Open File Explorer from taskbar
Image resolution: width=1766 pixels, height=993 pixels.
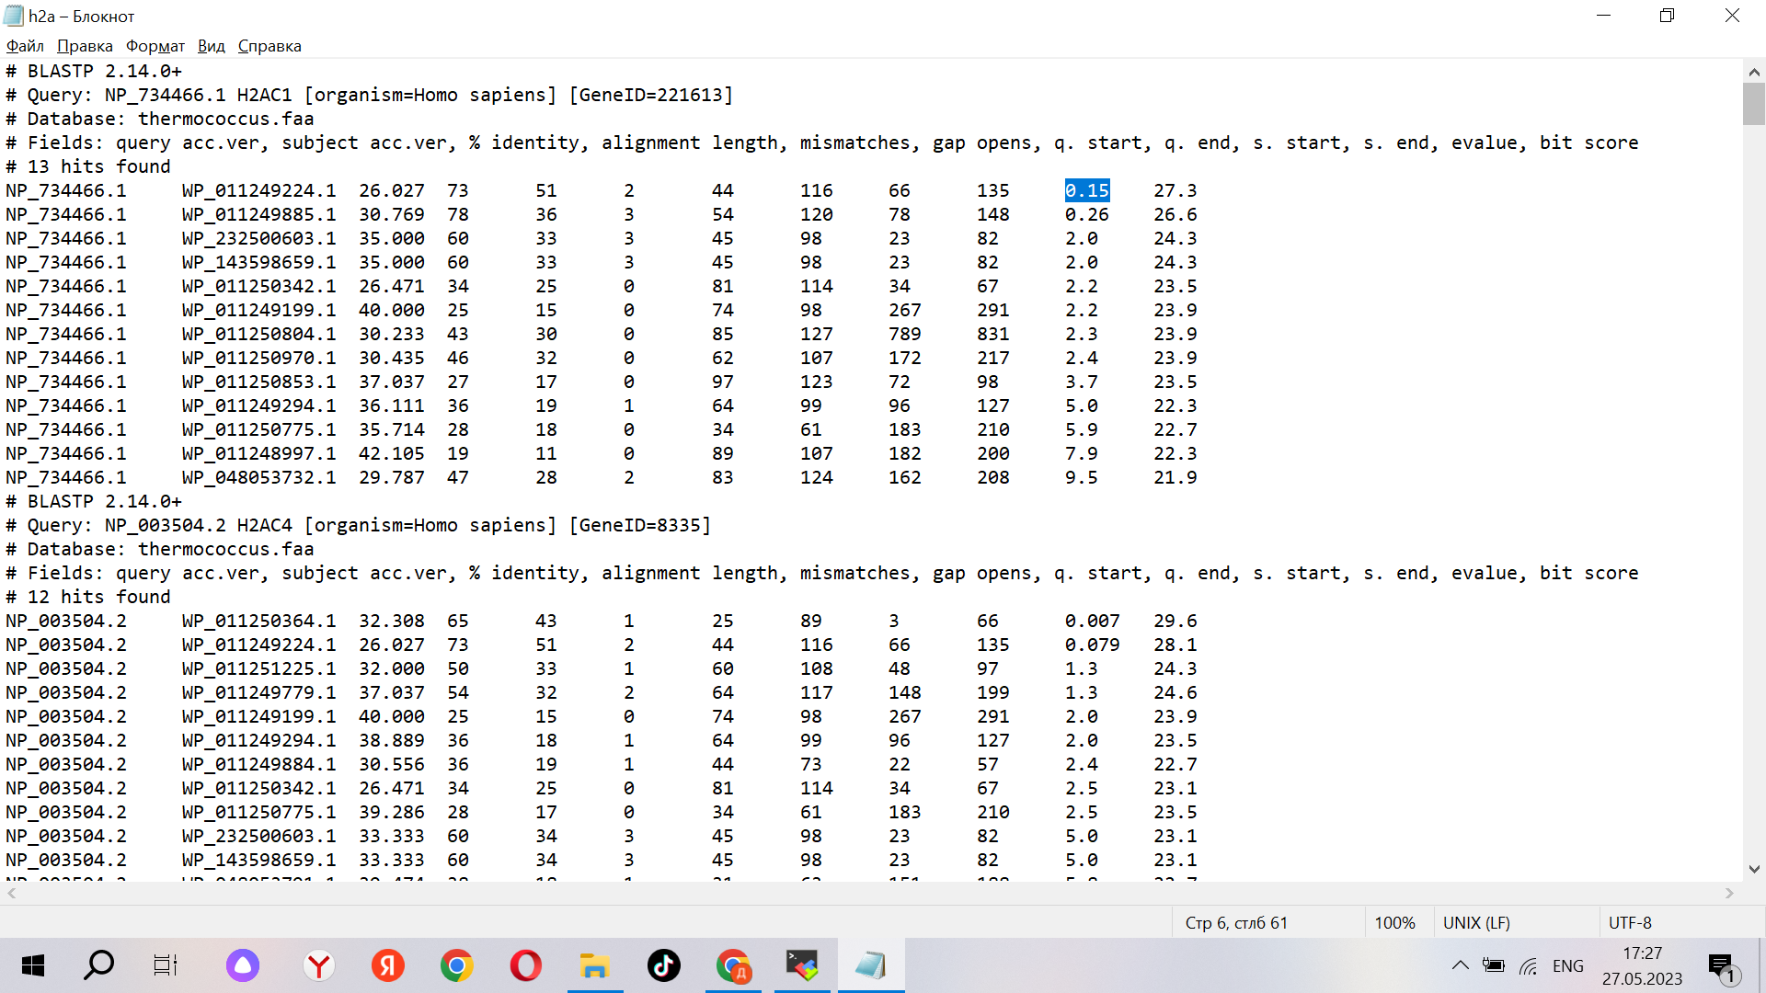(x=594, y=965)
